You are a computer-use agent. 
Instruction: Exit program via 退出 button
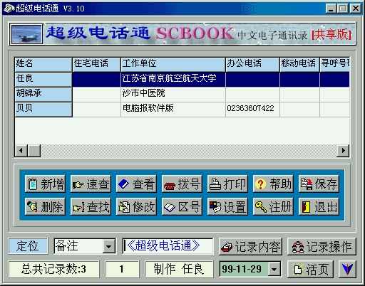(319, 206)
